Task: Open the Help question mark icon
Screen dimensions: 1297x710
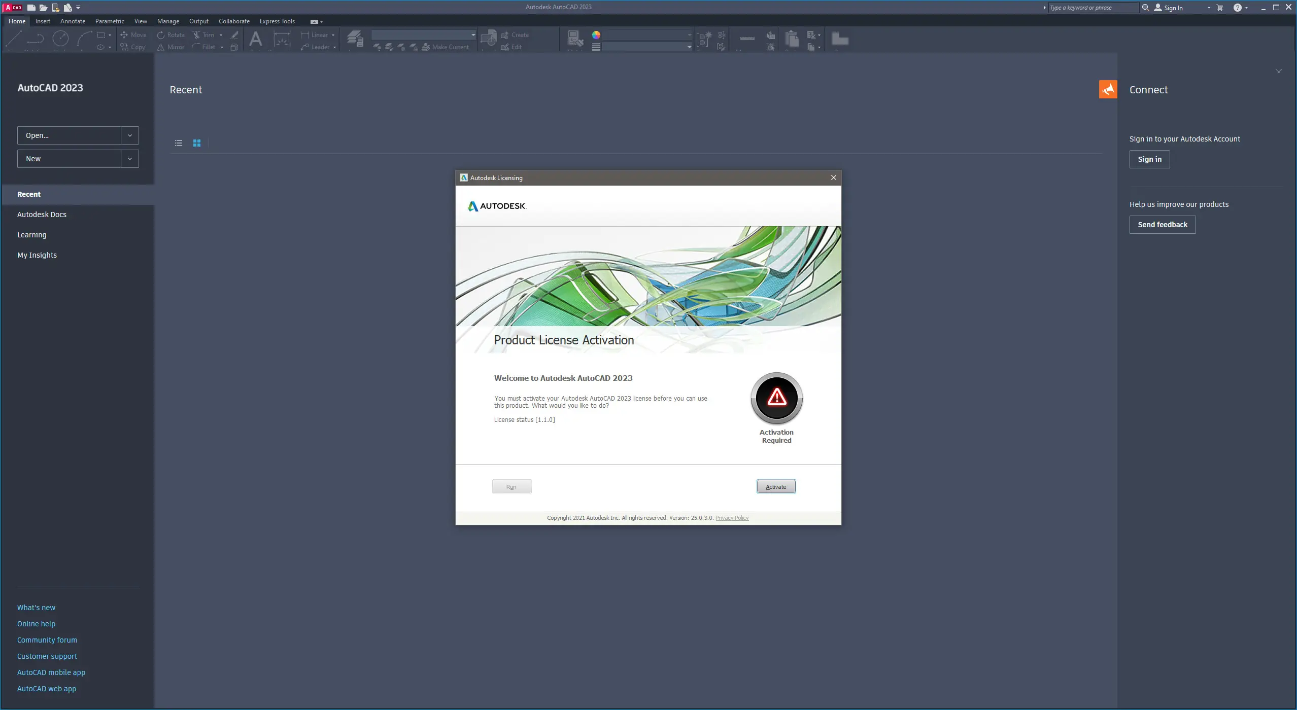Action: click(1237, 8)
